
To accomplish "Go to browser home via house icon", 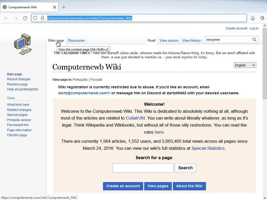I will point(253,18).
